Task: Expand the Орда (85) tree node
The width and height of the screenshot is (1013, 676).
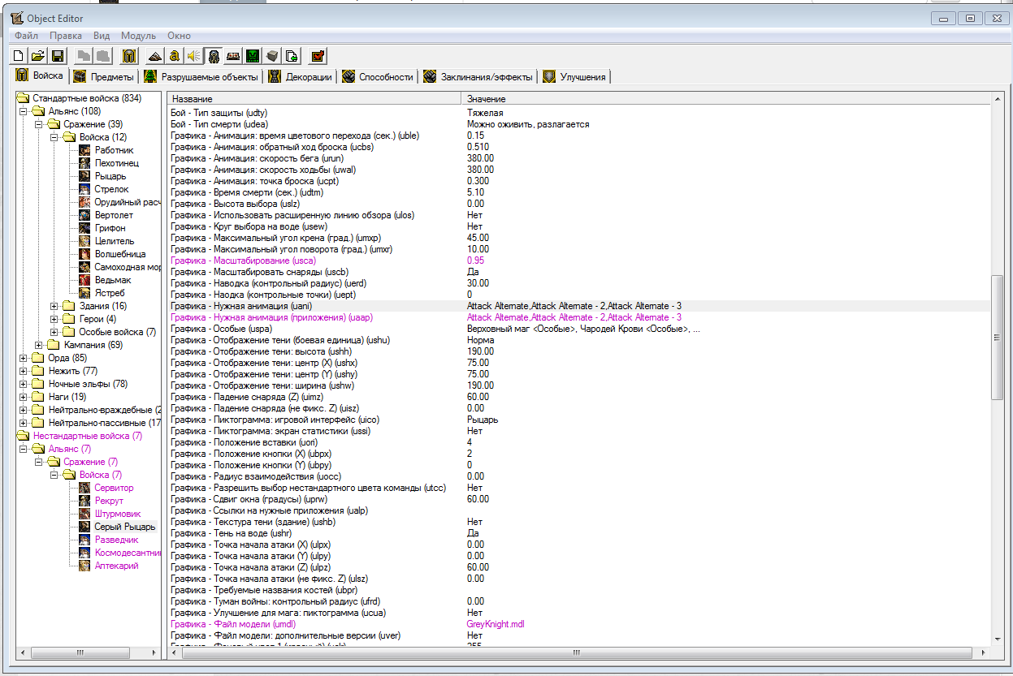Action: coord(24,358)
